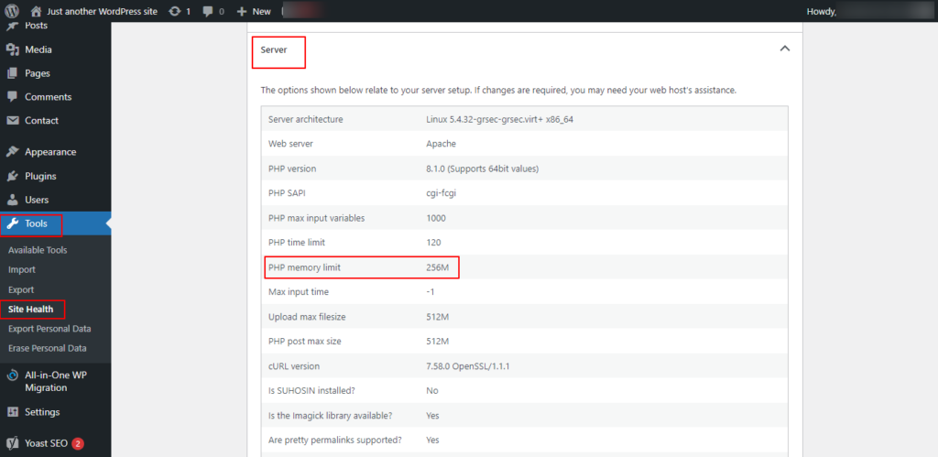The width and height of the screenshot is (938, 457).
Task: Go to Users menu item
Action: (x=37, y=200)
